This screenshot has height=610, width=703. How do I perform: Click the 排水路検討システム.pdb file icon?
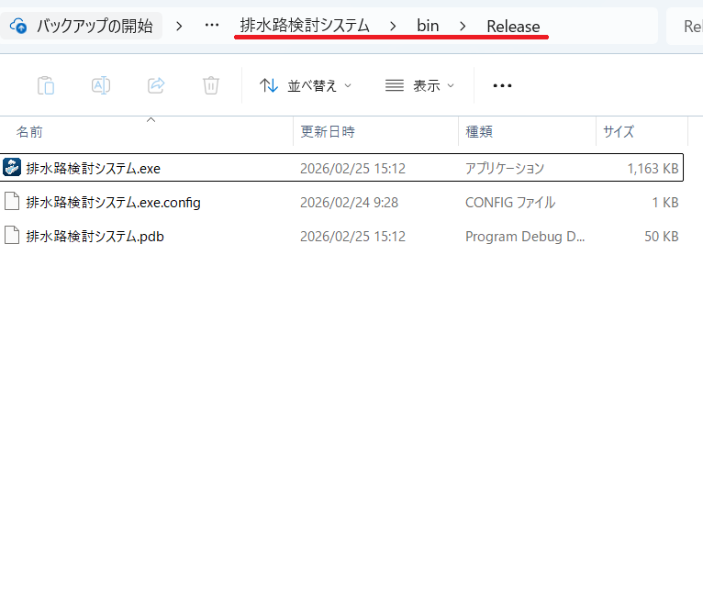tap(12, 236)
